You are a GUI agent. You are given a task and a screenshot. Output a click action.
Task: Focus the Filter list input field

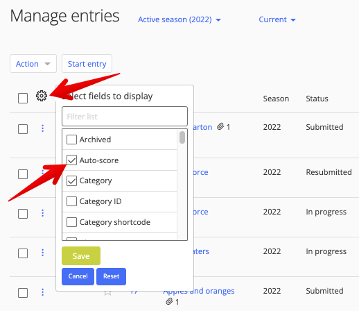point(125,117)
